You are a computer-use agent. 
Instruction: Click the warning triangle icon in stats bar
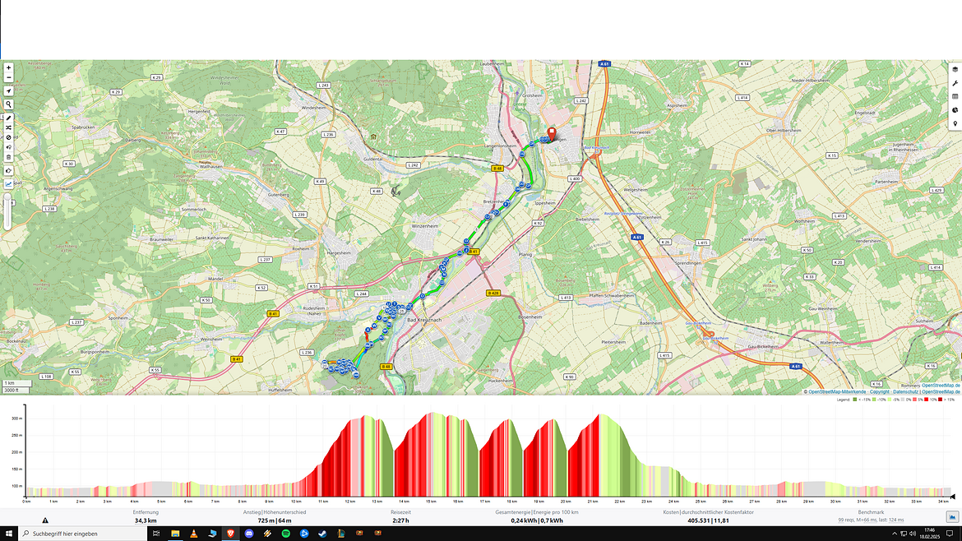pyautogui.click(x=44, y=520)
